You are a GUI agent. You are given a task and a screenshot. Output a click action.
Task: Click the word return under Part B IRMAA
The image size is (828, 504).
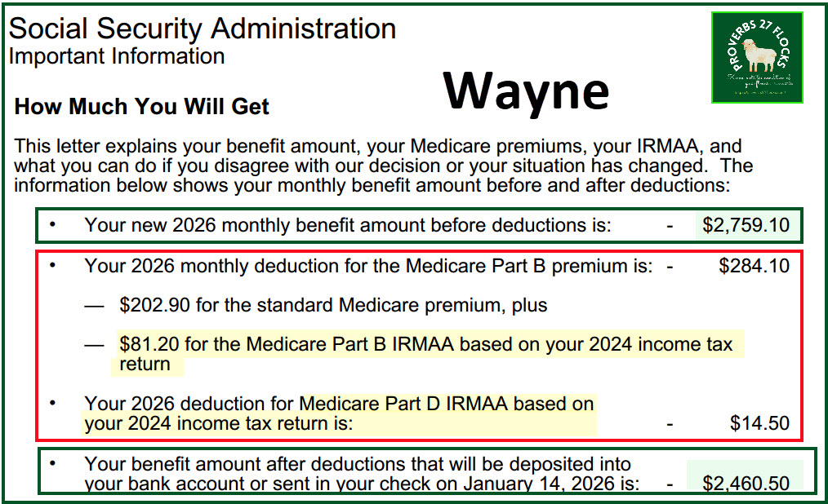pos(145,364)
